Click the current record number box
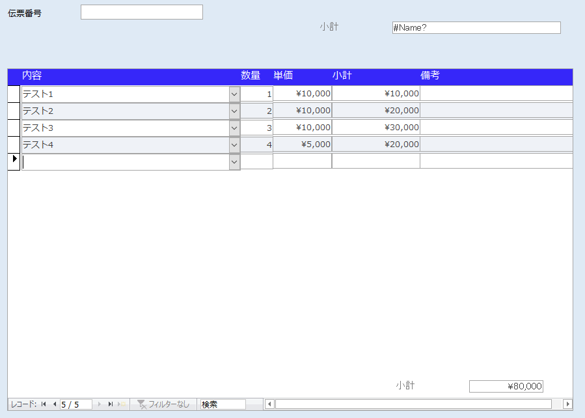Image resolution: width=585 pixels, height=418 pixels. coord(75,404)
